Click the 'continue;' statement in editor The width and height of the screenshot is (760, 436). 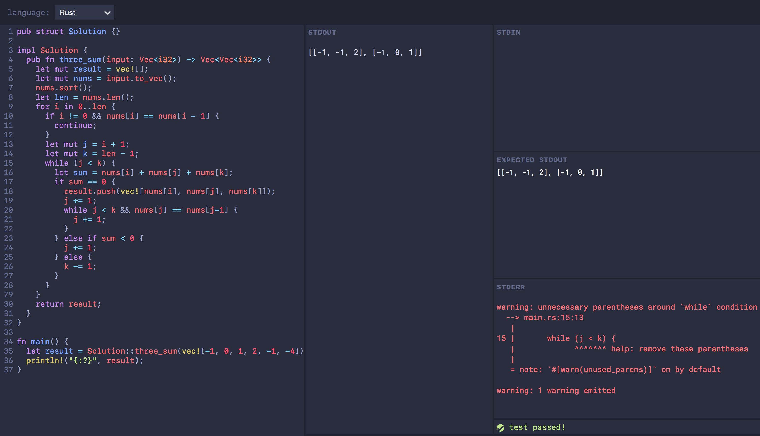pos(75,126)
